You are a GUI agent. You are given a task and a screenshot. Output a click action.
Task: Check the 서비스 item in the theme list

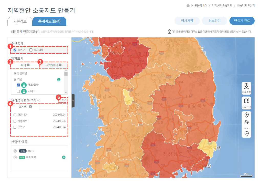(18, 91)
